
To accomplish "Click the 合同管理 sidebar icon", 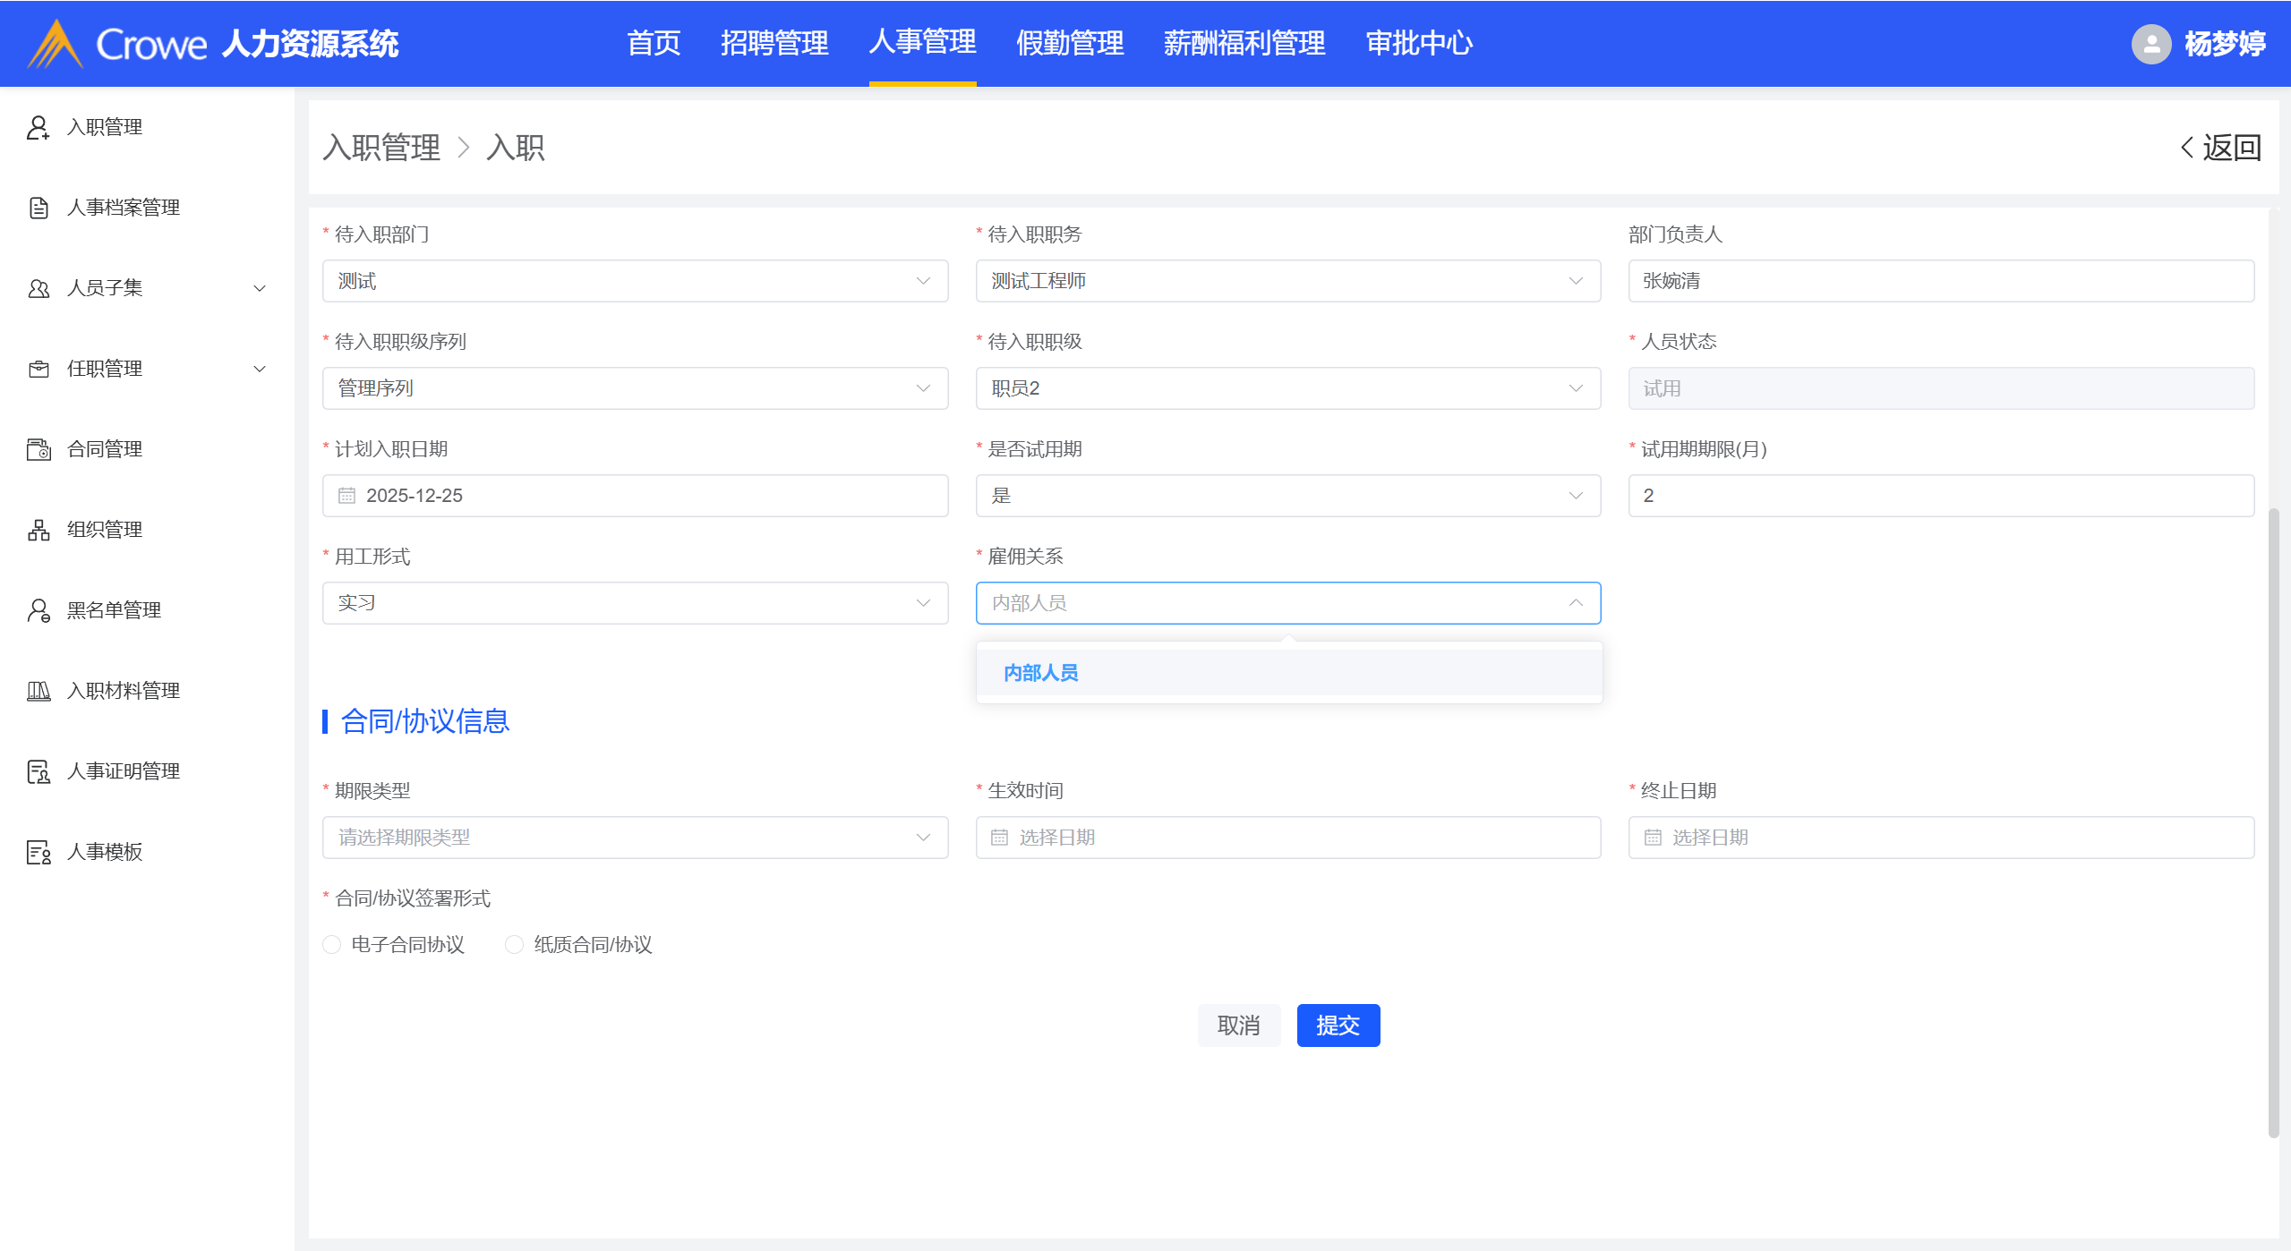I will pyautogui.click(x=38, y=449).
